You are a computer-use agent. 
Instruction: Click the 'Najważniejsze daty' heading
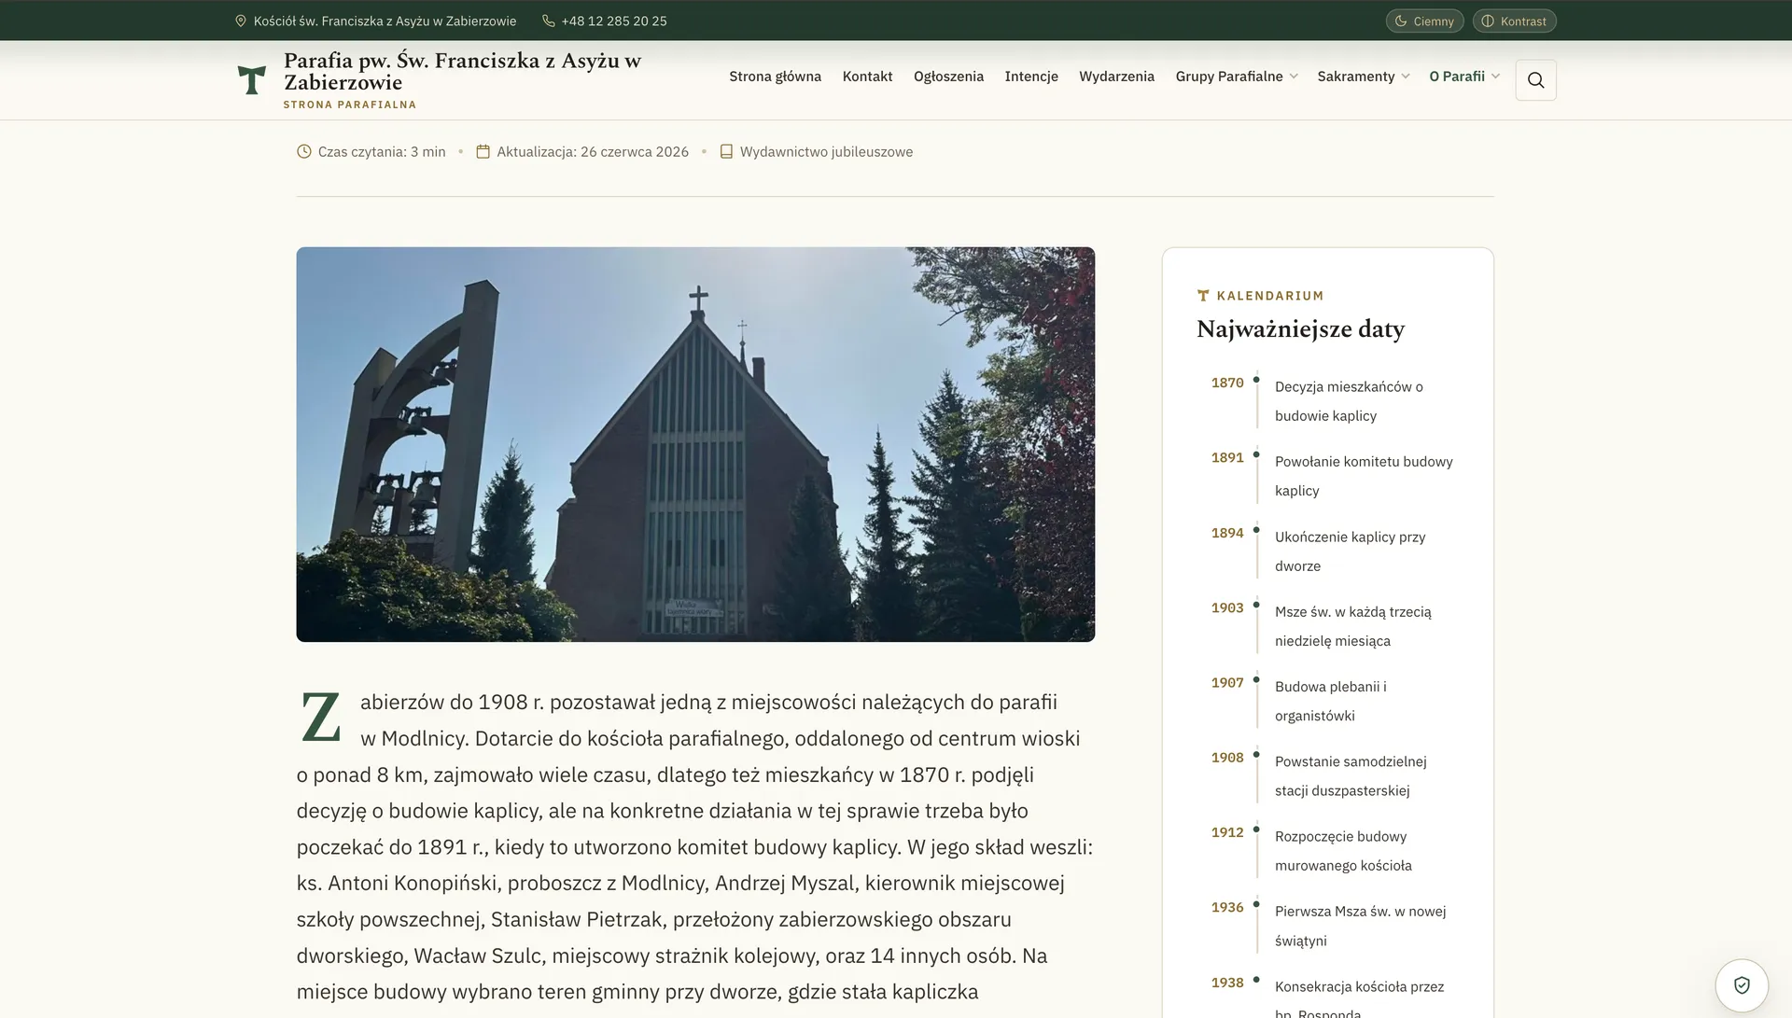point(1300,329)
